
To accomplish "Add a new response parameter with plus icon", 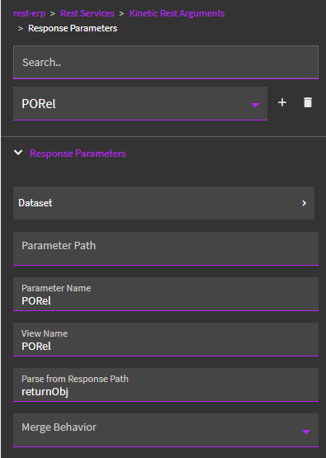I will click(282, 102).
